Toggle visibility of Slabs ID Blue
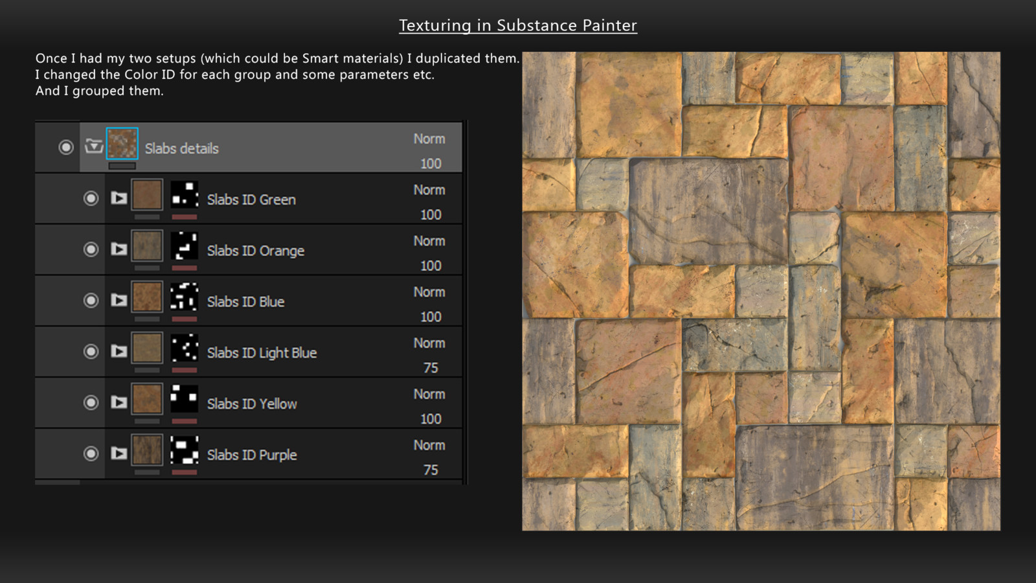 click(91, 301)
